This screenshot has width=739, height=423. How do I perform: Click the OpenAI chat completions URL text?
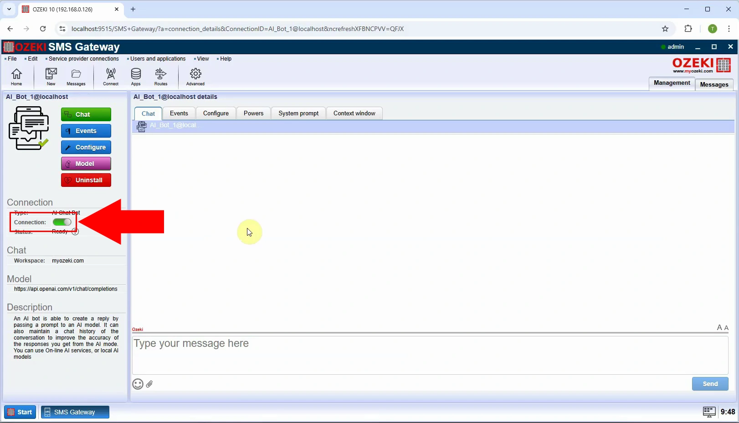[66, 289]
